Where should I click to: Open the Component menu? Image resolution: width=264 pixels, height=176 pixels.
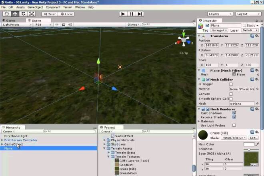pos(53,7)
